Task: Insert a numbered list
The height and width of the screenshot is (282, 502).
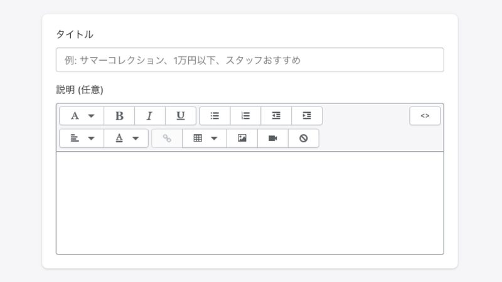Action: [245, 116]
